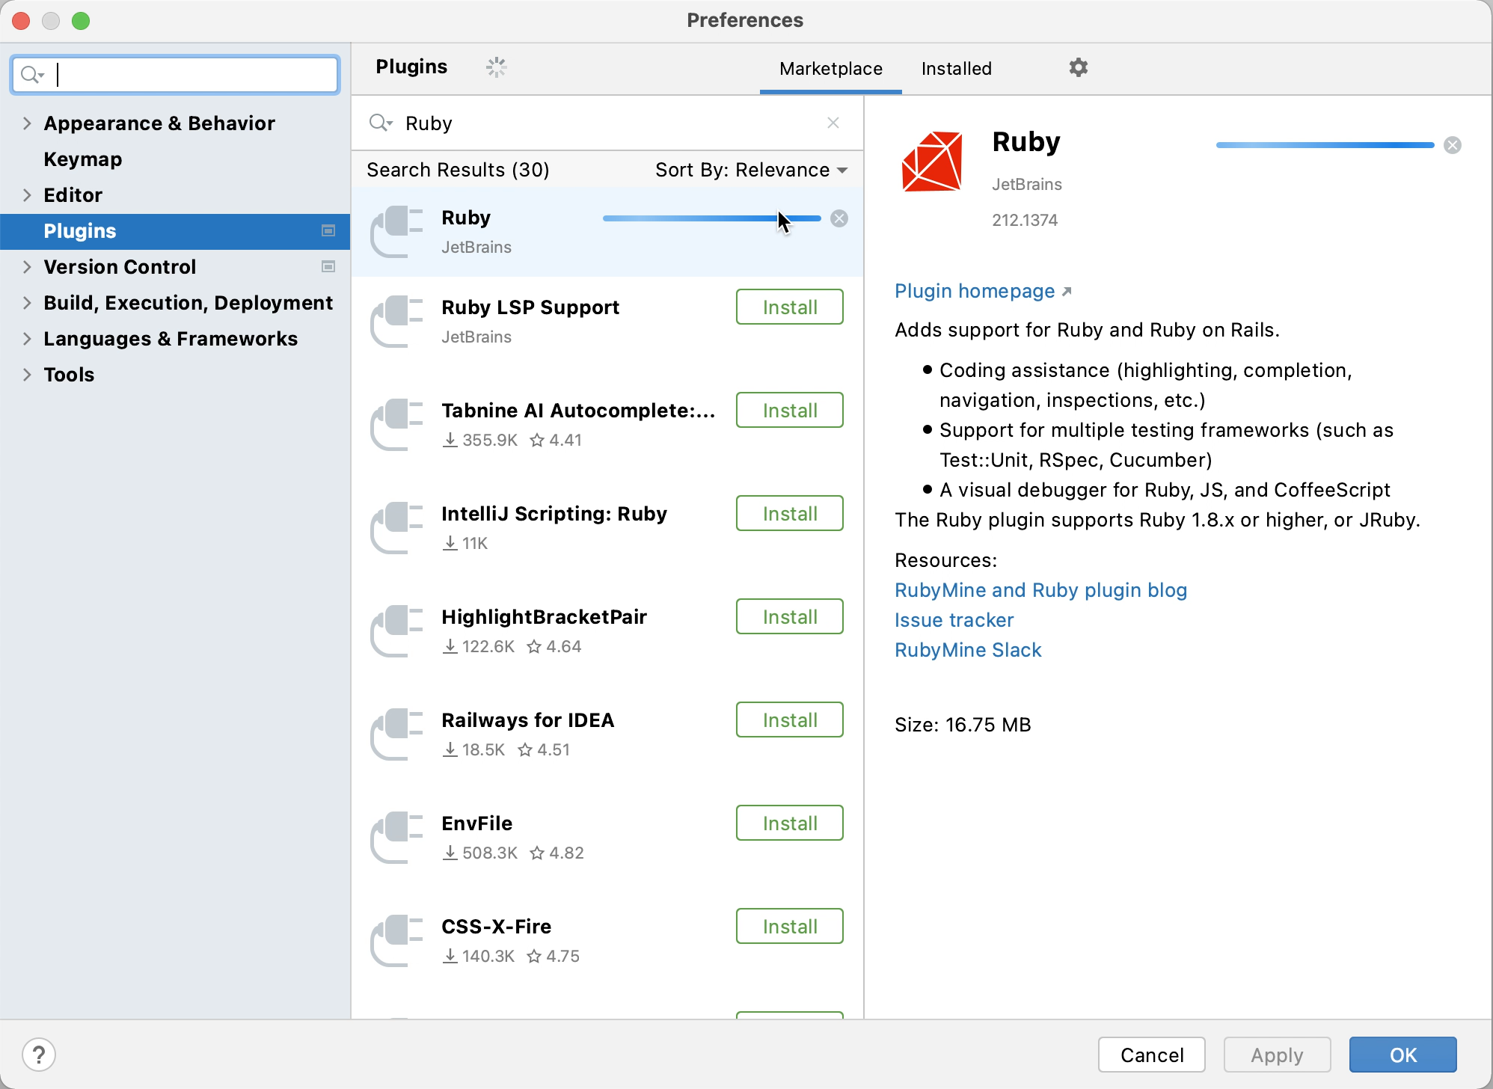Switch to the Marketplace tab
The image size is (1493, 1089).
[x=831, y=67]
